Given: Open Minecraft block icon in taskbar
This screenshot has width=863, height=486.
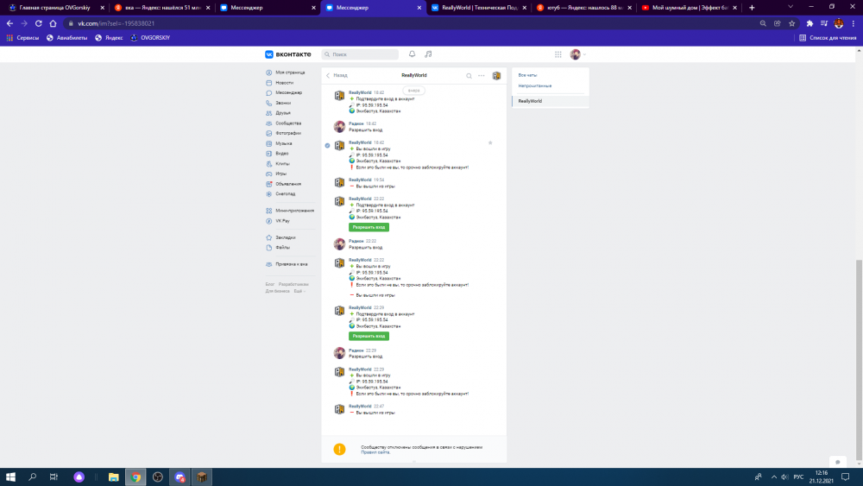Looking at the screenshot, I should (x=202, y=477).
